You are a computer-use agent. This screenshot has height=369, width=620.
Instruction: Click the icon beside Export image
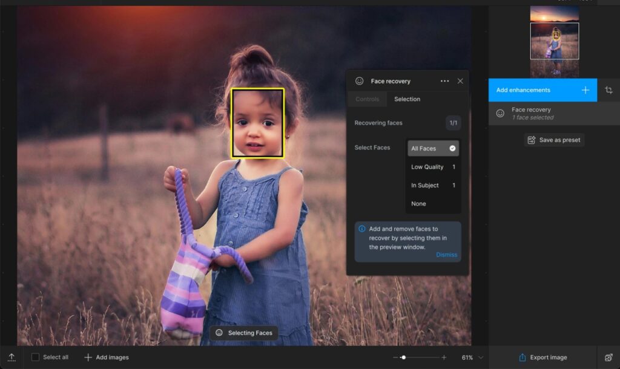point(608,358)
